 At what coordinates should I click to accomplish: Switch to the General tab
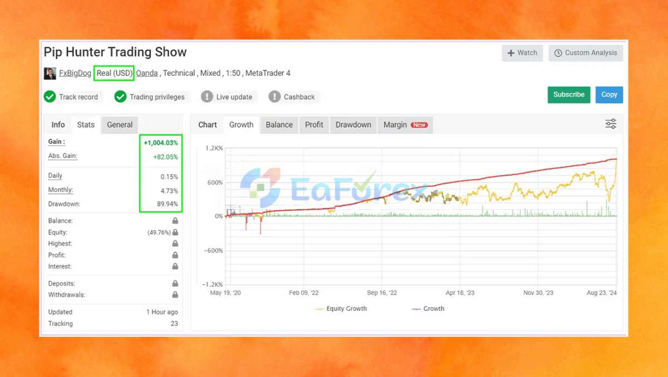pos(120,125)
